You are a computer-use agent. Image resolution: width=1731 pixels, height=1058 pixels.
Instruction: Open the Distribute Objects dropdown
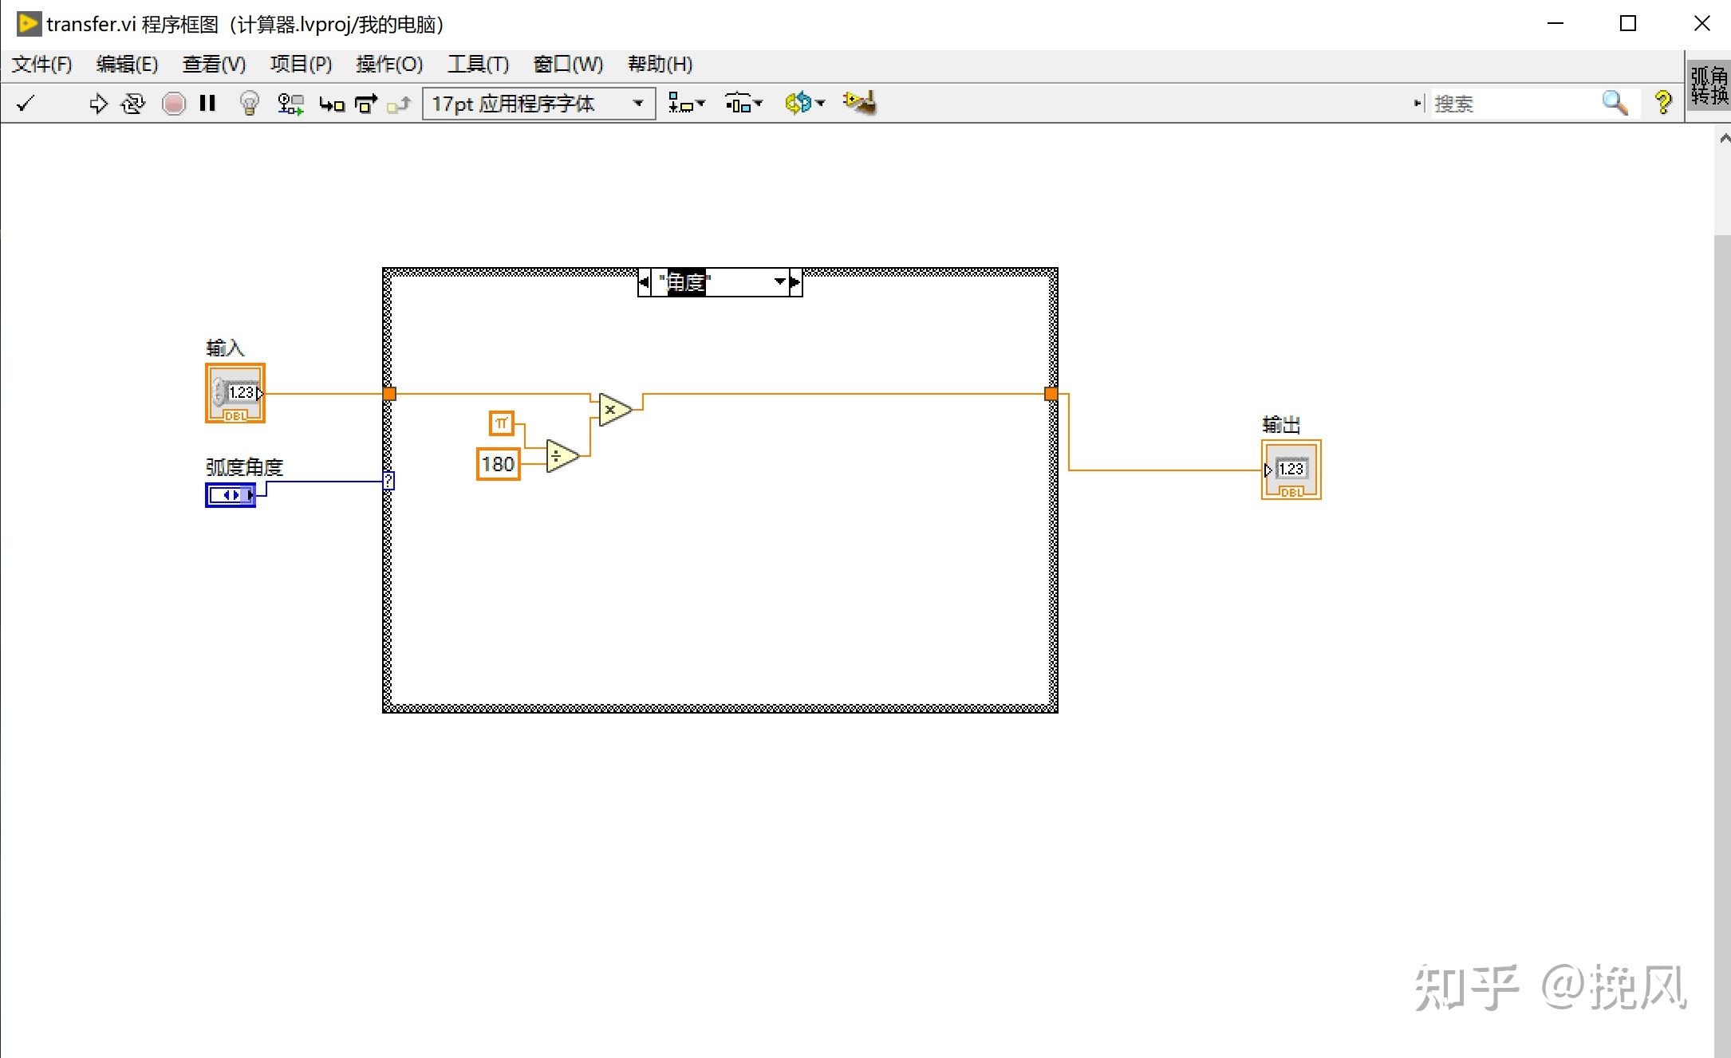[743, 104]
